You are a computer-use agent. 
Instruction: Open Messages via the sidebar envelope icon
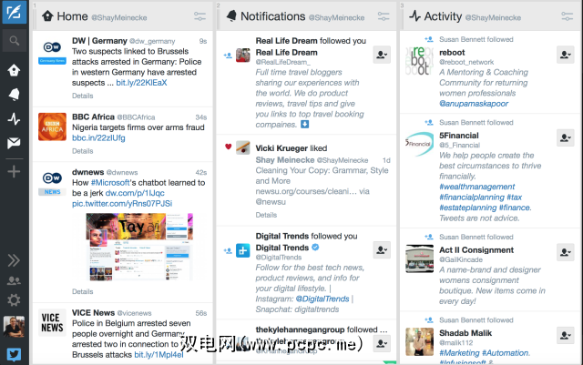[x=14, y=143]
